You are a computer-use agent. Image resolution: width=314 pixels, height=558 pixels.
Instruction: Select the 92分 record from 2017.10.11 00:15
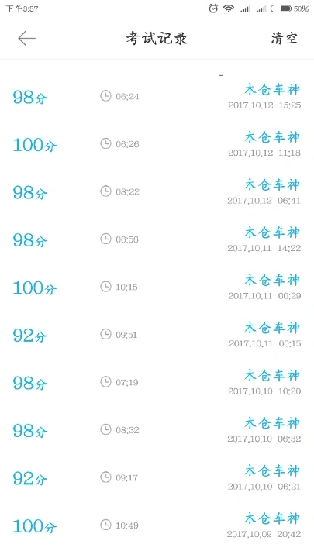coord(157,335)
